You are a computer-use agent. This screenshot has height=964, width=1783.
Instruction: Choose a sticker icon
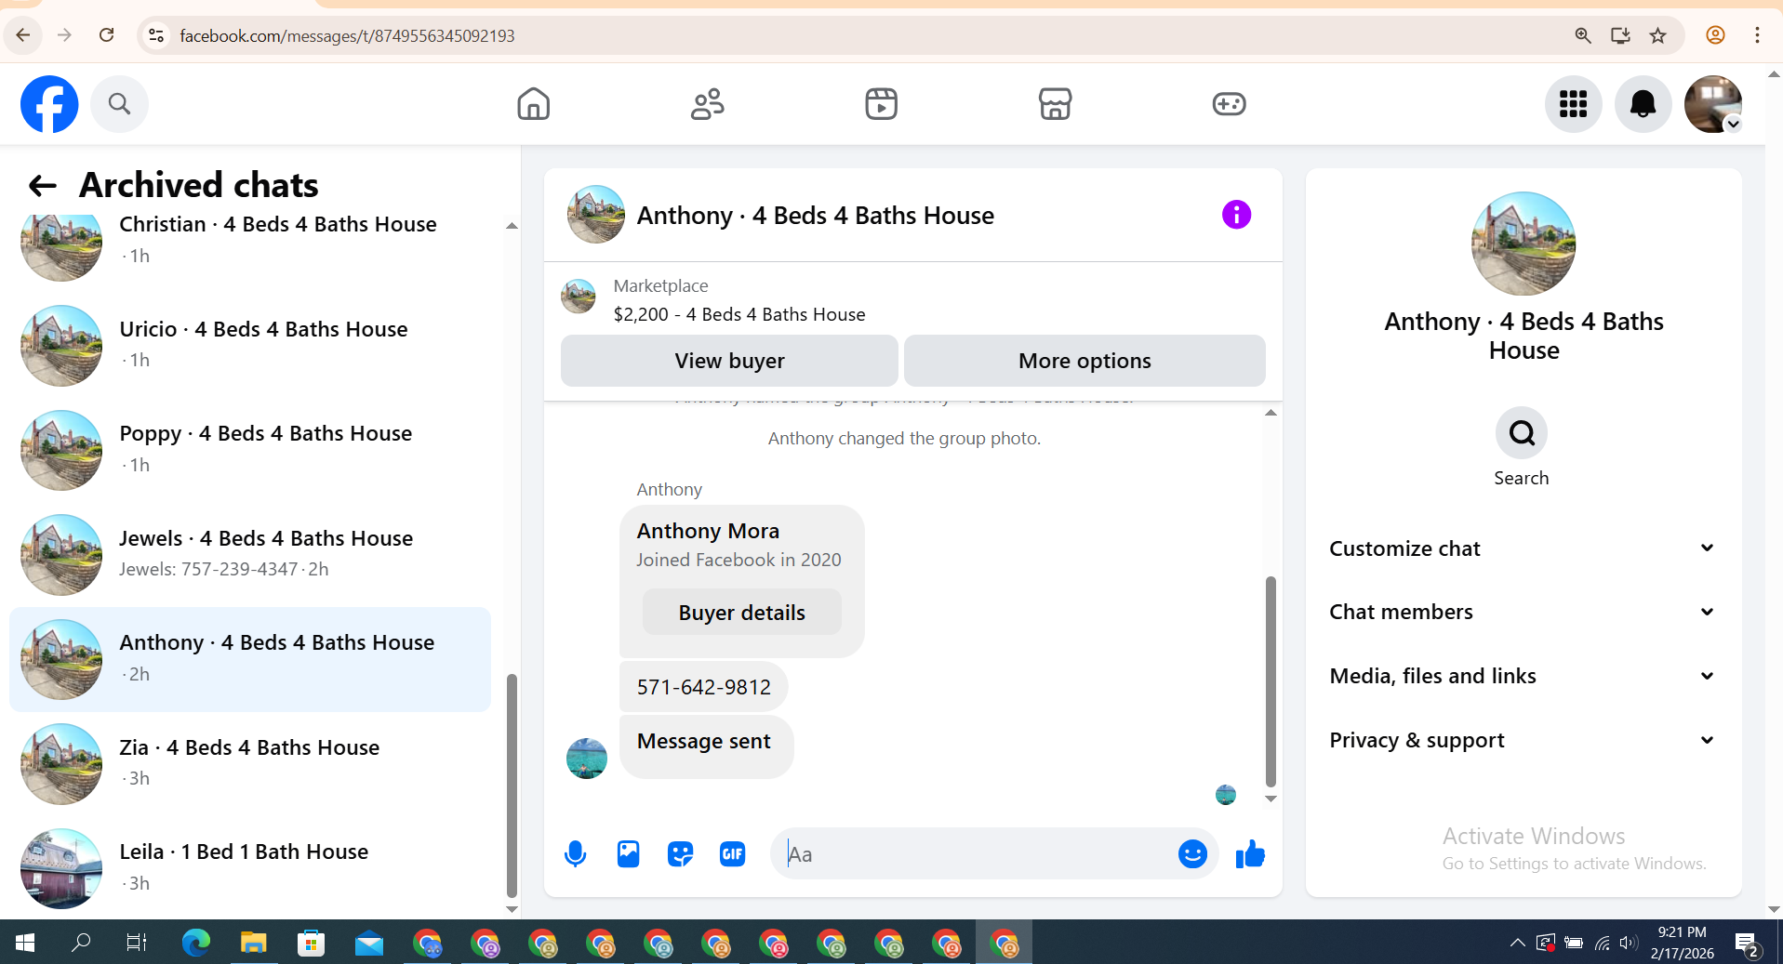point(681,853)
